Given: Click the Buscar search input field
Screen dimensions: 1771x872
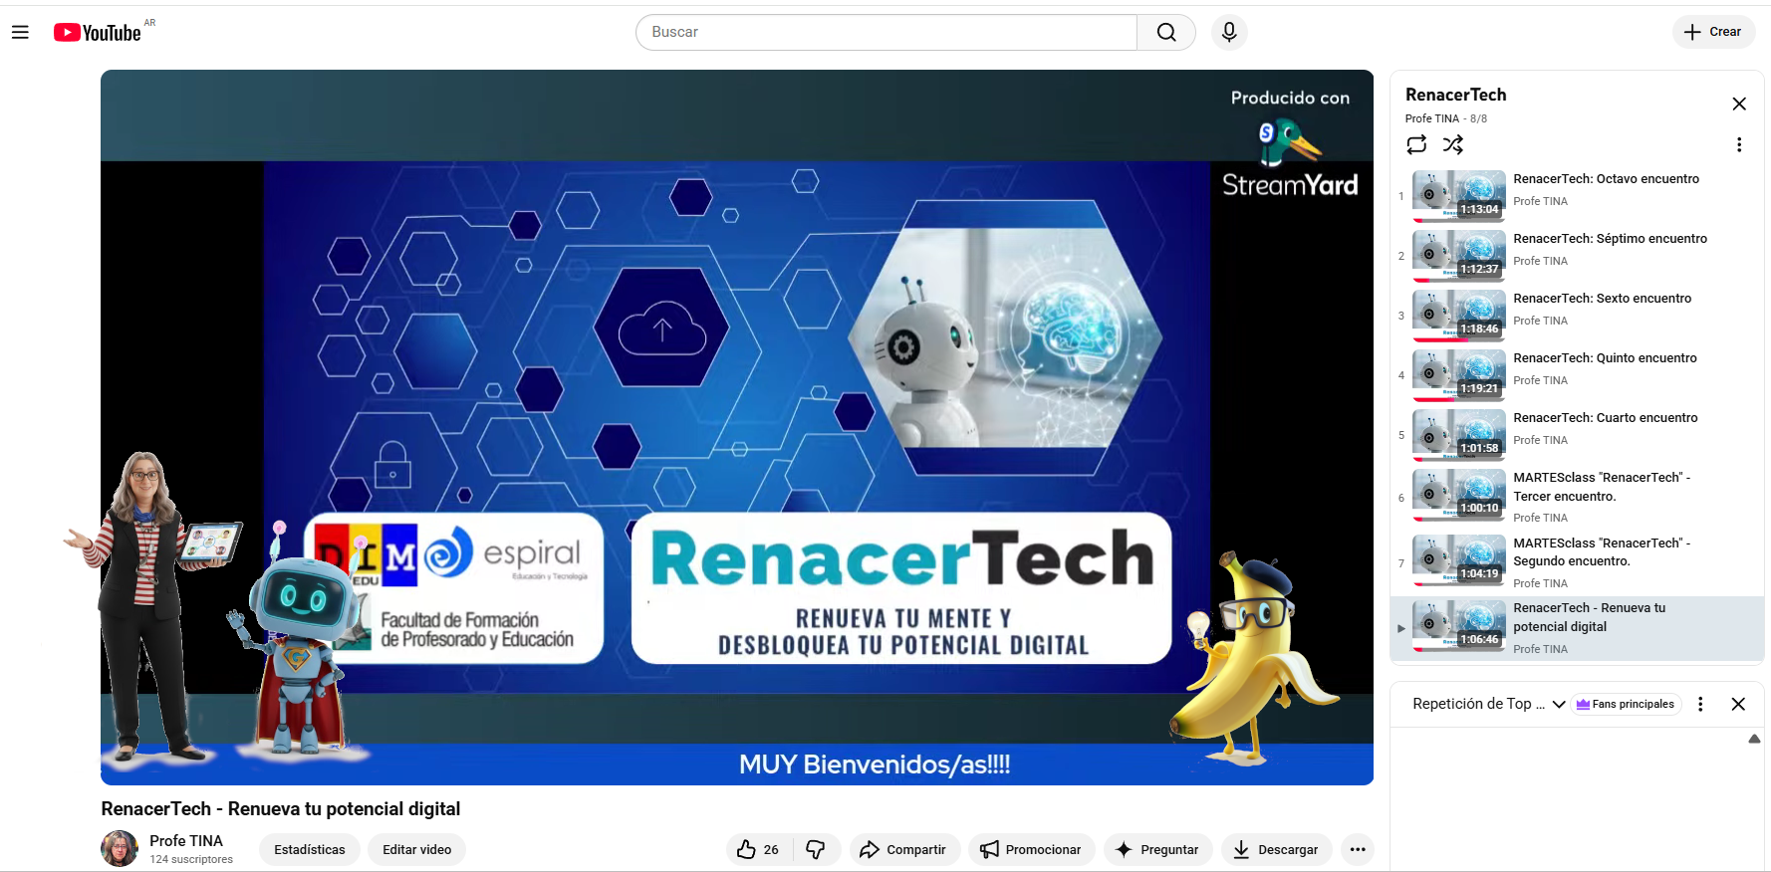Looking at the screenshot, I should pyautogui.click(x=886, y=33).
